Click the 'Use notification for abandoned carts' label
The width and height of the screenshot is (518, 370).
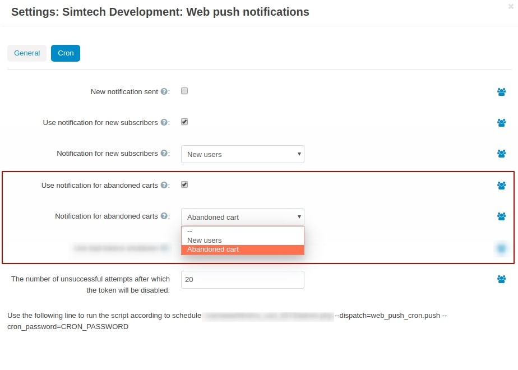[99, 186]
